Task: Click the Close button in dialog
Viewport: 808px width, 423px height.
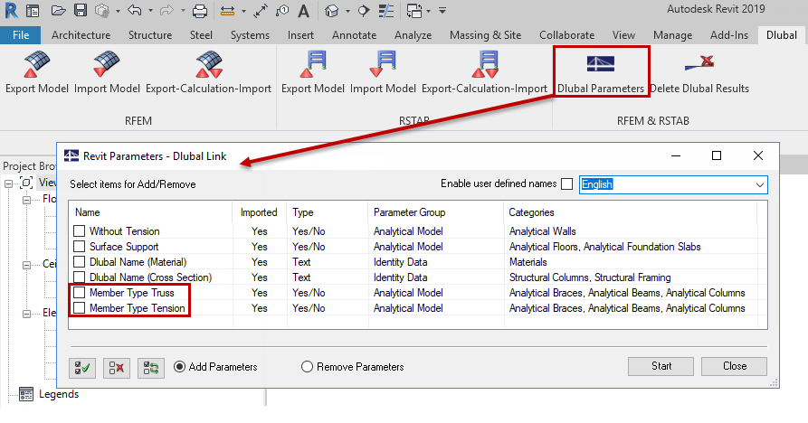Action: 735,366
